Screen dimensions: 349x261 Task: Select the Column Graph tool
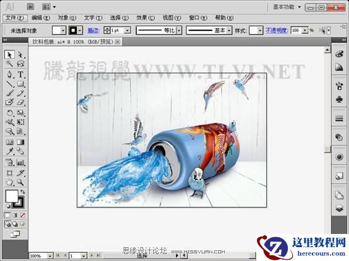coord(20,162)
